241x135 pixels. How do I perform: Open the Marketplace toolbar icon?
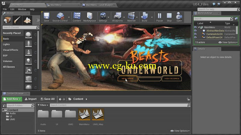pos(89,17)
